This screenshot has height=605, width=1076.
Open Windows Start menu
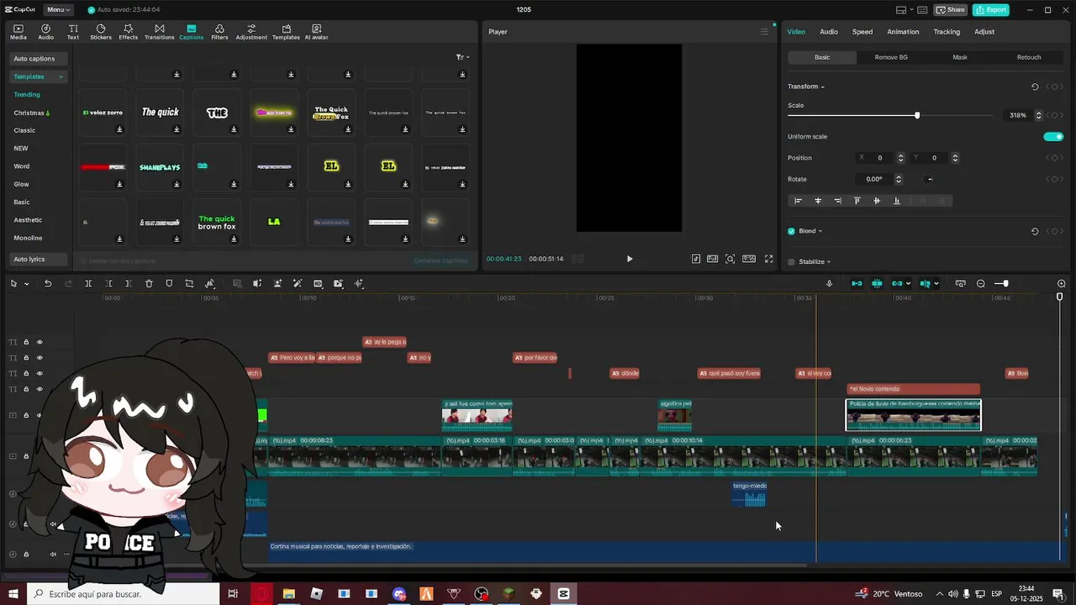point(13,594)
